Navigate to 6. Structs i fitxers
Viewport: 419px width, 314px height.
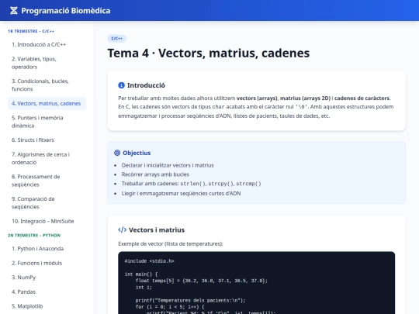pos(47,140)
